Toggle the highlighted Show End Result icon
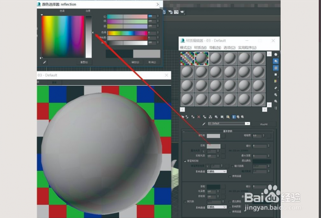The height and width of the screenshot is (218, 321). pos(234,117)
